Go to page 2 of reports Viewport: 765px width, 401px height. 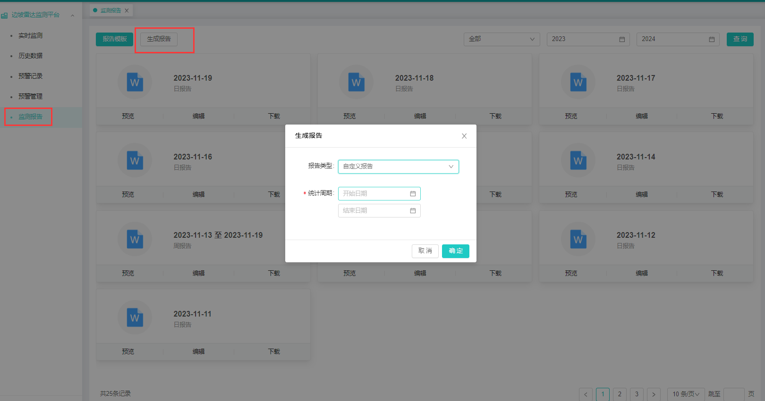(620, 394)
